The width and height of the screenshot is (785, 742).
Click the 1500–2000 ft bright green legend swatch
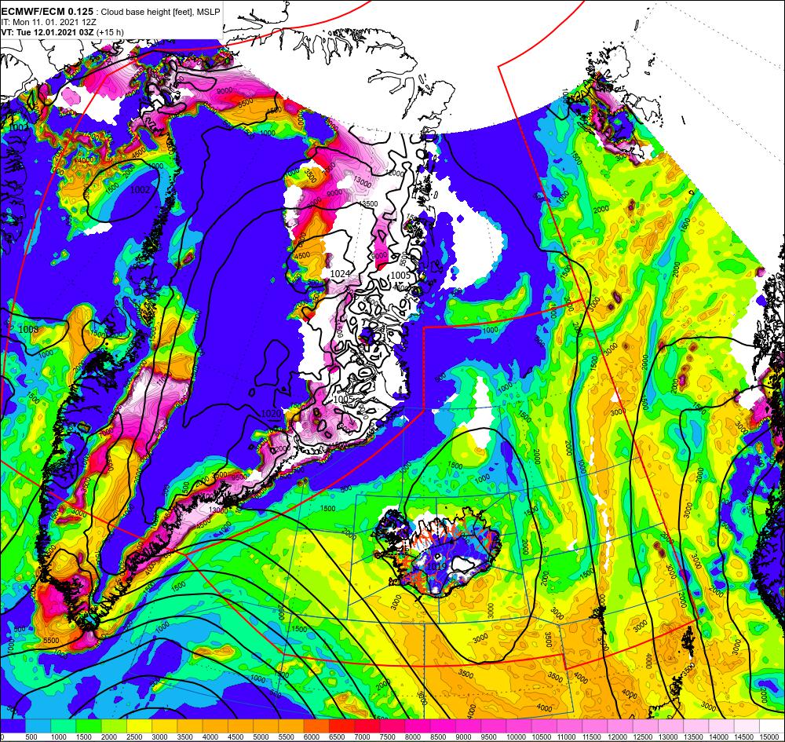tap(89, 726)
